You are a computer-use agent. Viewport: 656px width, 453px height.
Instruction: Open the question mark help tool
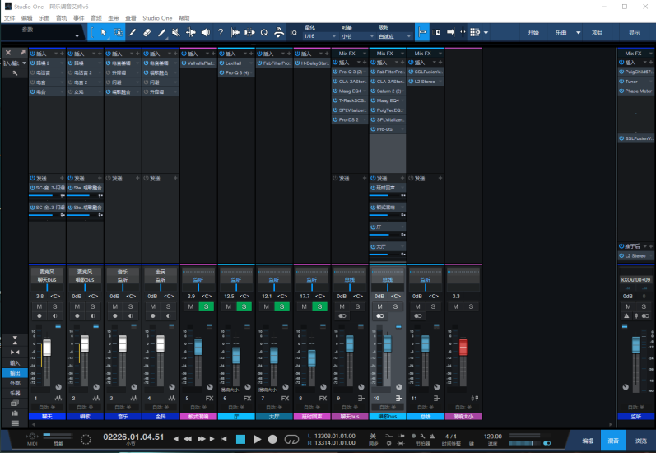point(221,32)
